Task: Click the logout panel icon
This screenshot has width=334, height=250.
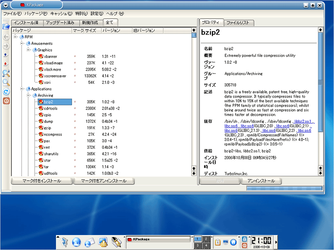Action: point(245,245)
